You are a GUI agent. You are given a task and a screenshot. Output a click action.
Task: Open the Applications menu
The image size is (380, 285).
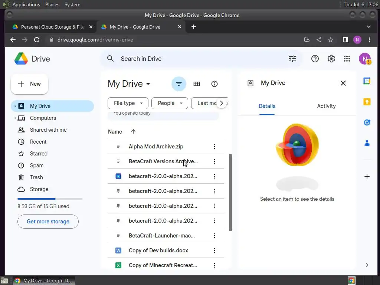tap(26, 4)
